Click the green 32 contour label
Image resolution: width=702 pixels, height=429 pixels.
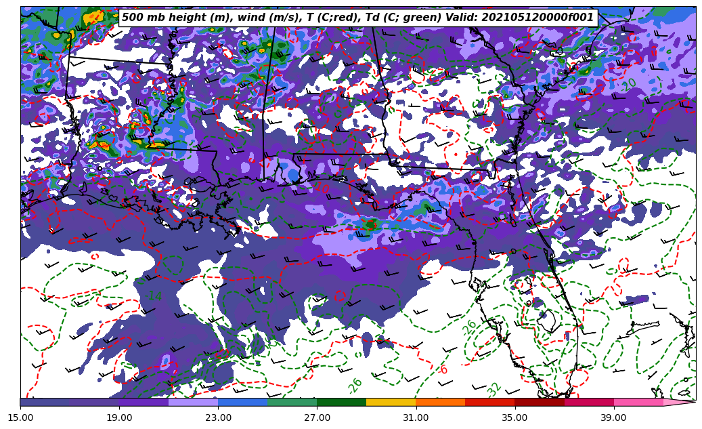tap(494, 389)
